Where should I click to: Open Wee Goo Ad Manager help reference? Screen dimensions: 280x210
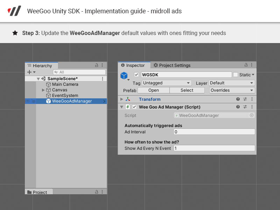pyautogui.click(x=238, y=107)
